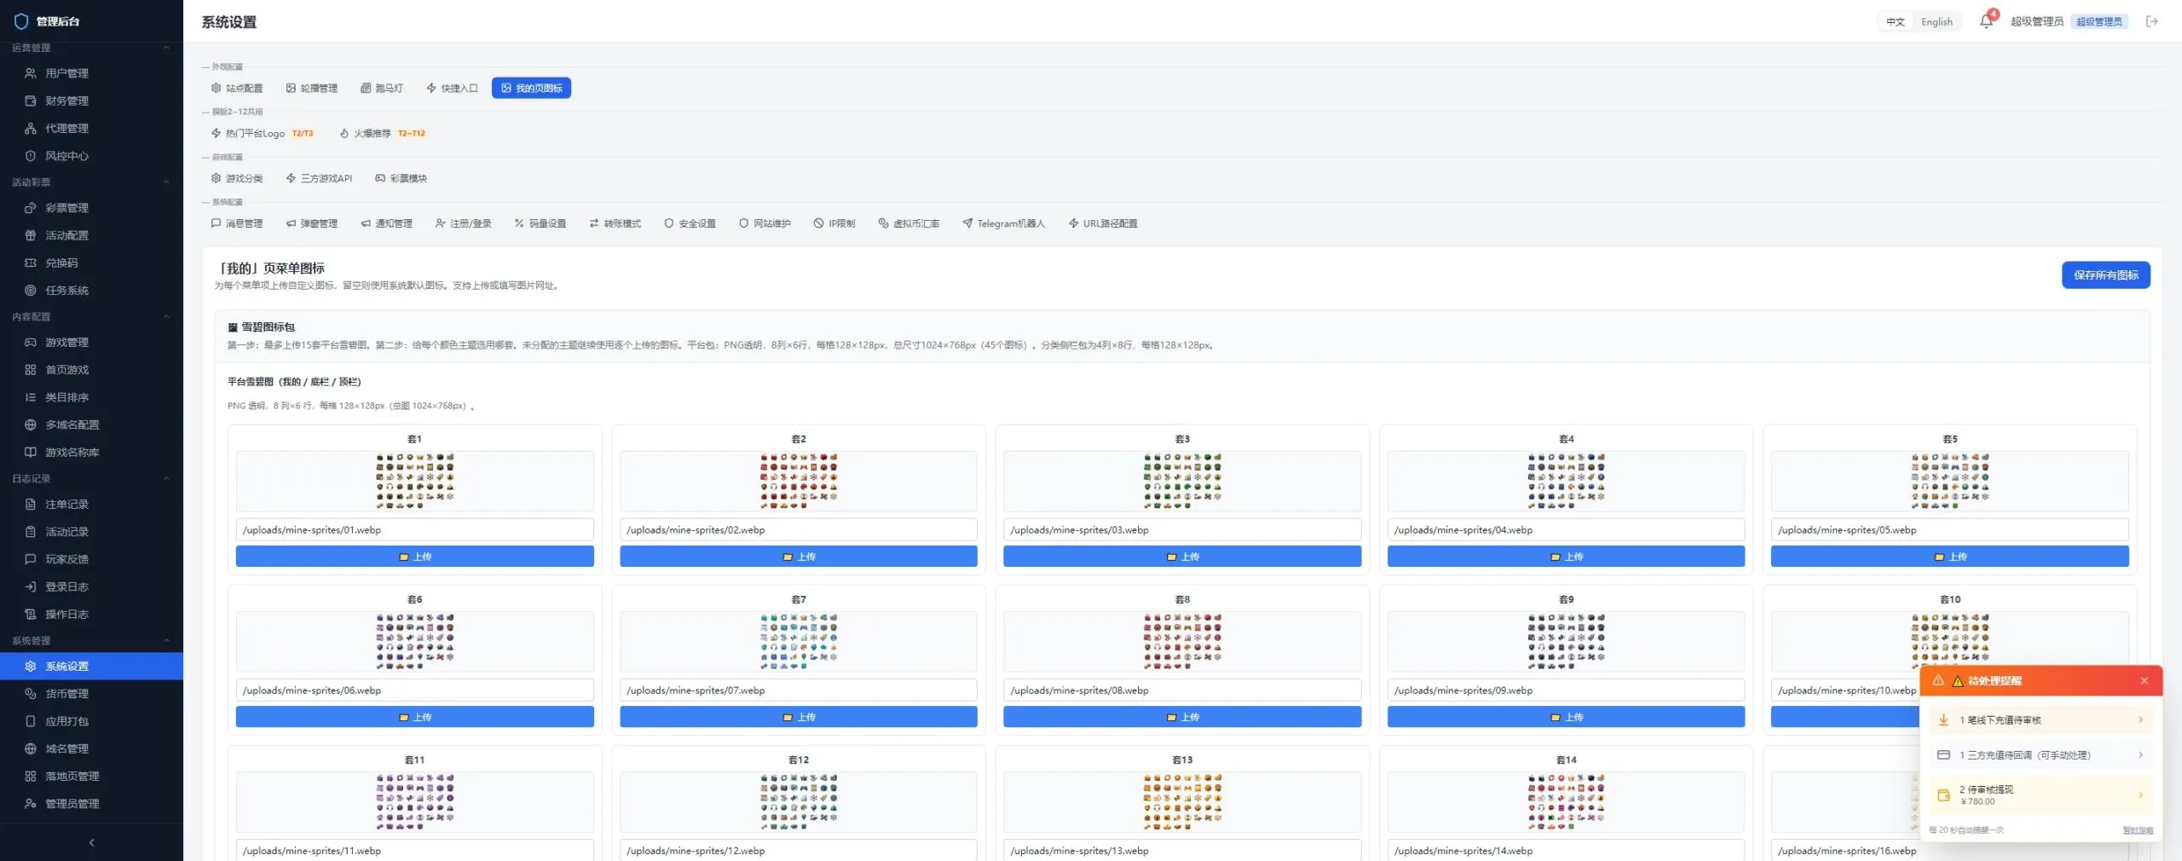Image resolution: width=2182 pixels, height=861 pixels.
Task: Open the 笔线下充值待审核 reminder
Action: [x=2041, y=720]
